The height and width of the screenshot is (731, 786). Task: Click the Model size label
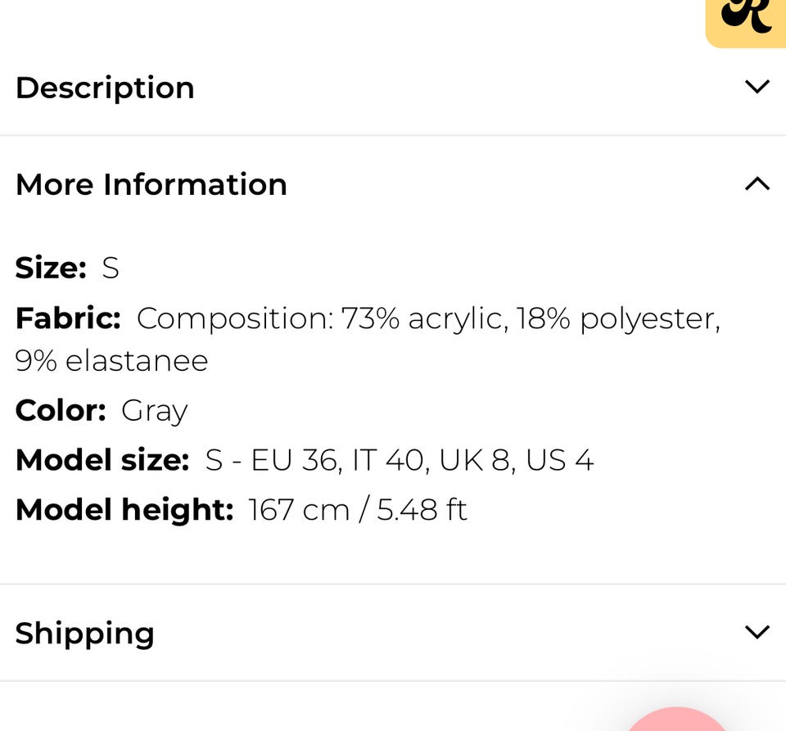[102, 459]
